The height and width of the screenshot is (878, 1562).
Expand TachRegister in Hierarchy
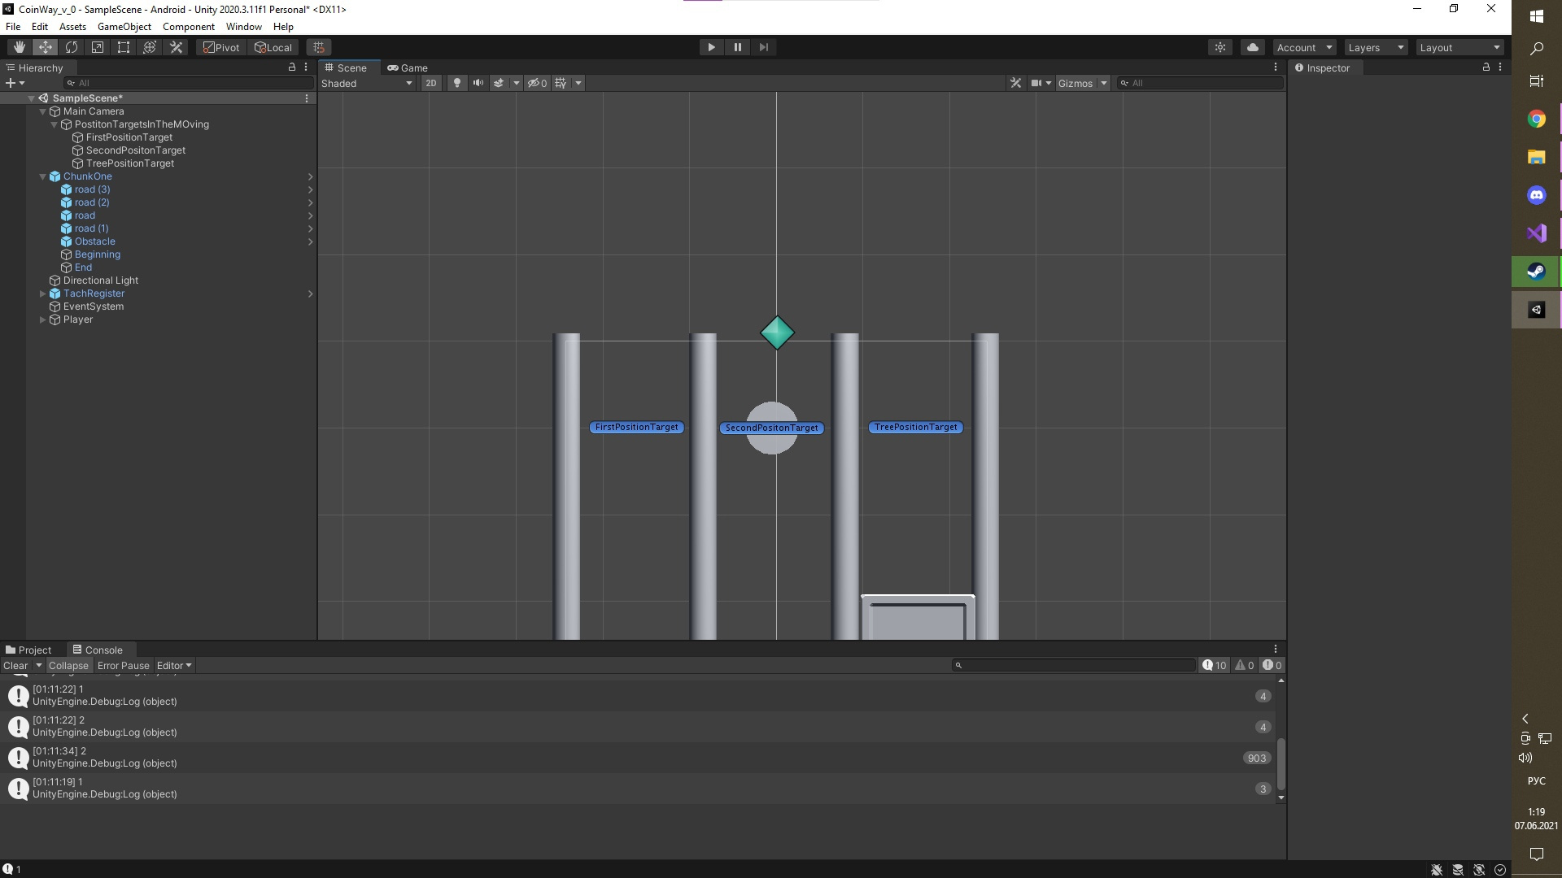43,293
